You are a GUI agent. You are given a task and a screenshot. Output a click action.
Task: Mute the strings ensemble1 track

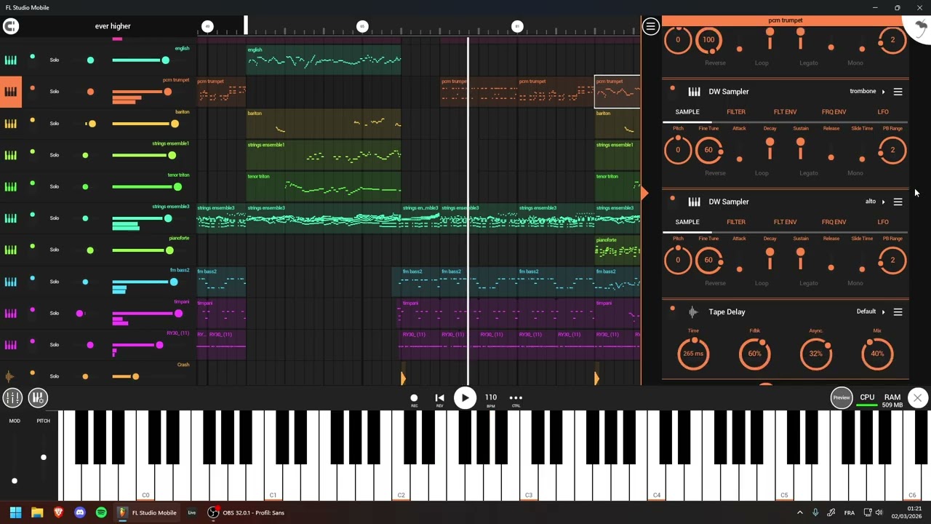click(x=32, y=151)
